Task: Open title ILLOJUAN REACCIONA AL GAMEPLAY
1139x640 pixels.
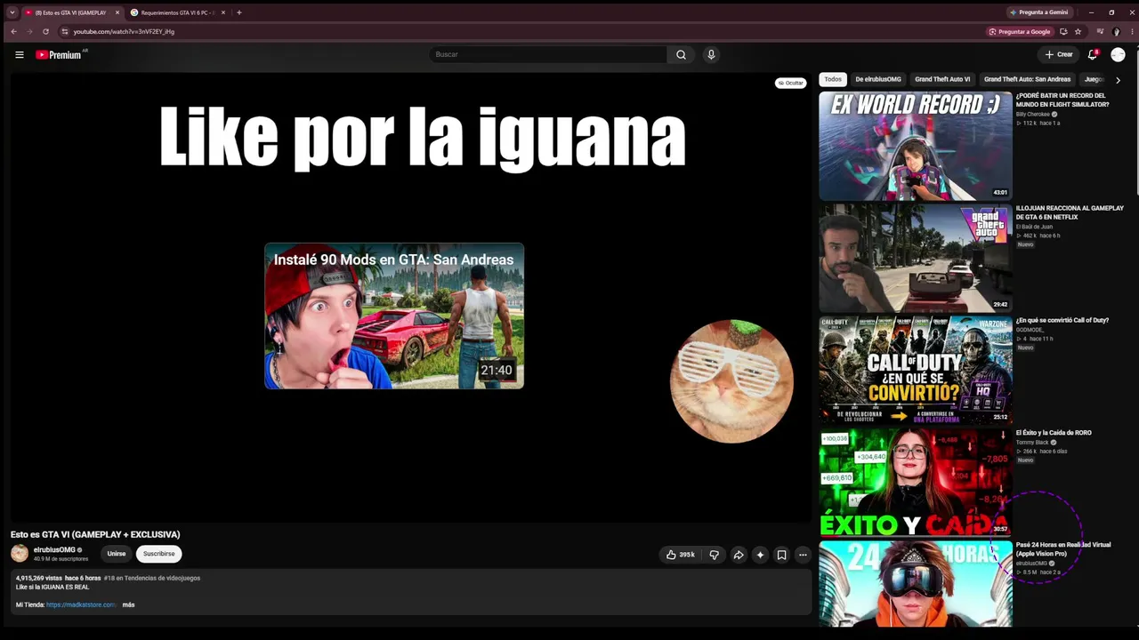Action: pos(1070,212)
